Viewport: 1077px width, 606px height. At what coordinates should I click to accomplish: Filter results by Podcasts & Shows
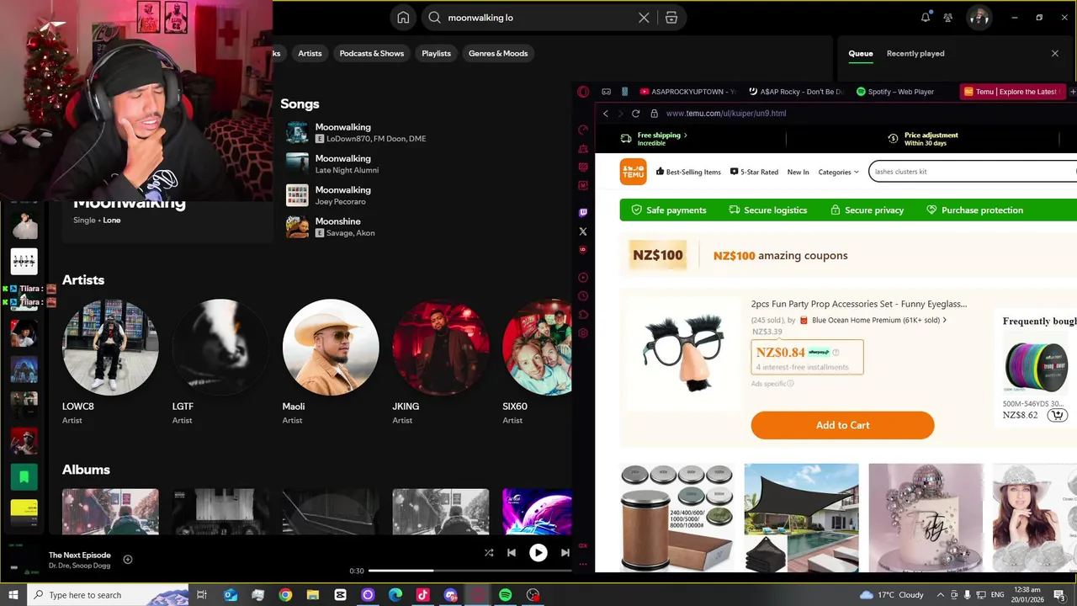coord(372,53)
